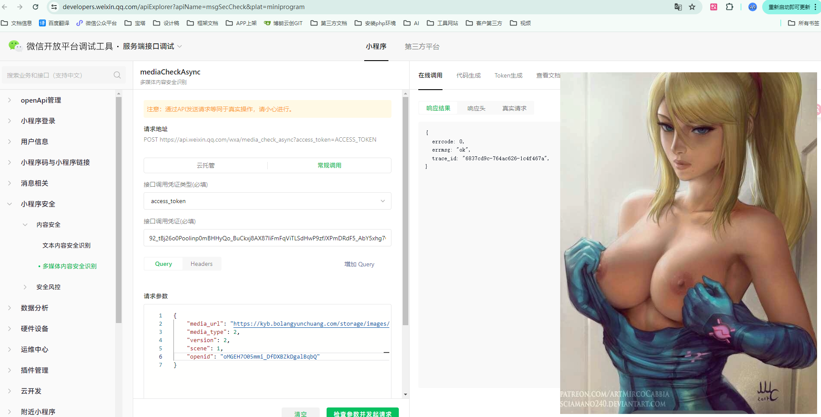Click the media_url link in request JSON
This screenshot has width=821, height=417.
click(x=311, y=323)
